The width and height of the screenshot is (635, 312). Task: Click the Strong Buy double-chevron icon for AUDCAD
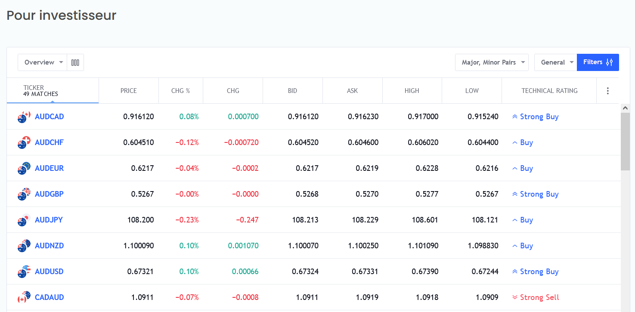point(515,116)
